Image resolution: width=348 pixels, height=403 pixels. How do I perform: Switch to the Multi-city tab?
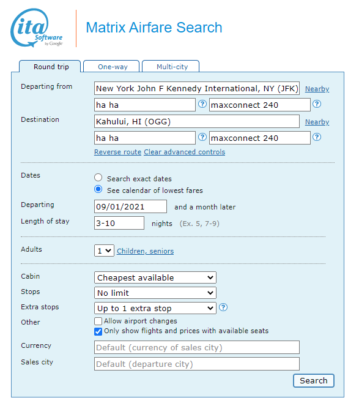[171, 67]
